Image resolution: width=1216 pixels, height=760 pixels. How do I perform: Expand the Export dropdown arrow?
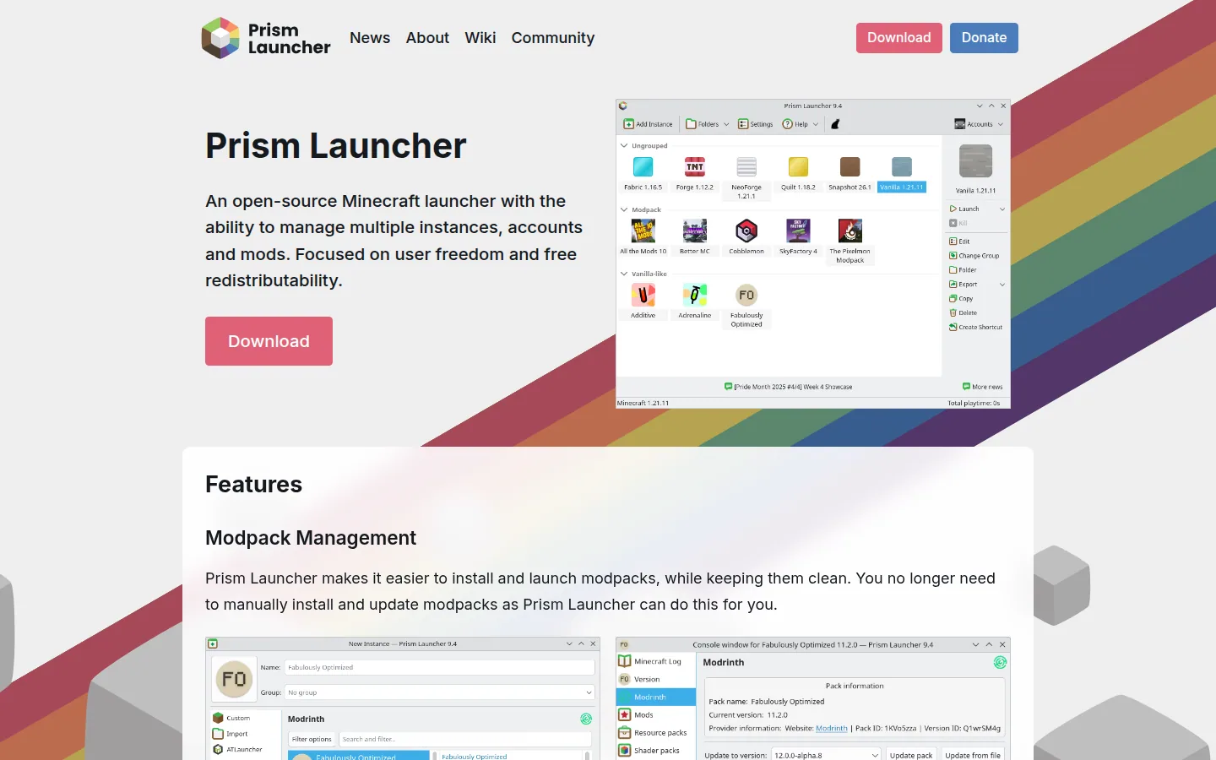[1002, 285]
